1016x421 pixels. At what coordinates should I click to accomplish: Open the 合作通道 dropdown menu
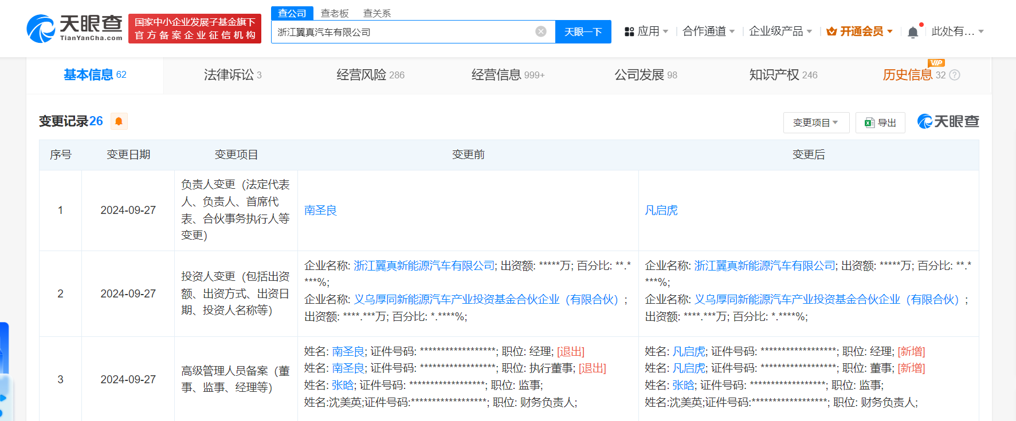pos(709,31)
